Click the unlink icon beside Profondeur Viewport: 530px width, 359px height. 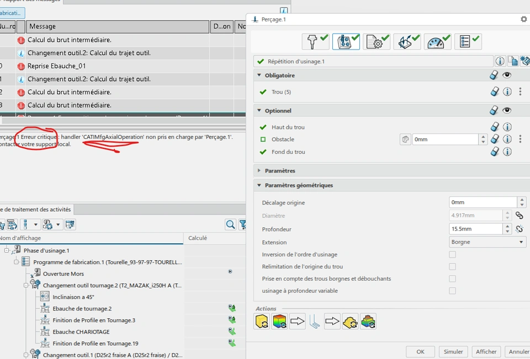tap(520, 229)
